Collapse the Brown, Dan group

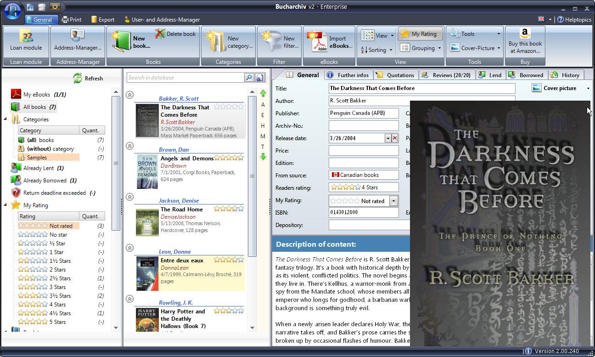point(130,146)
